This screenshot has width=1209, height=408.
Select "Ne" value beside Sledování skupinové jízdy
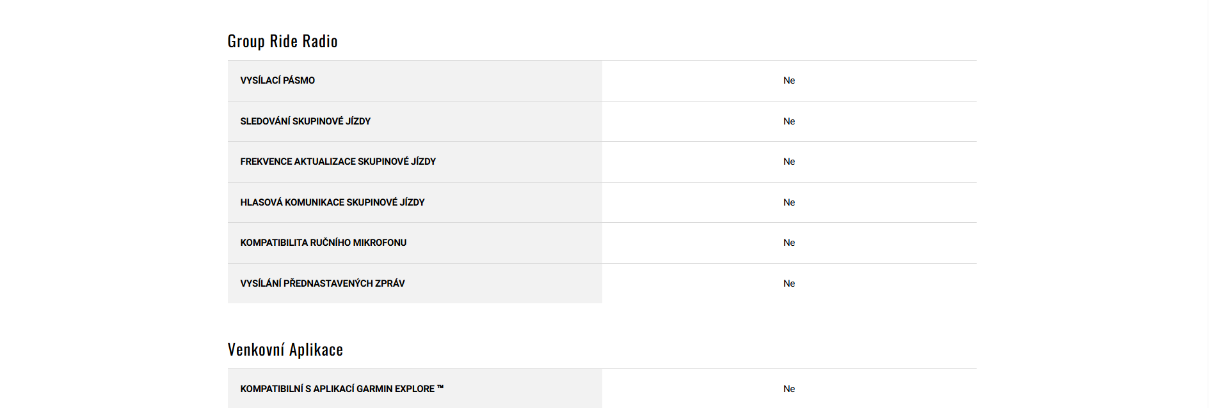pyautogui.click(x=789, y=121)
